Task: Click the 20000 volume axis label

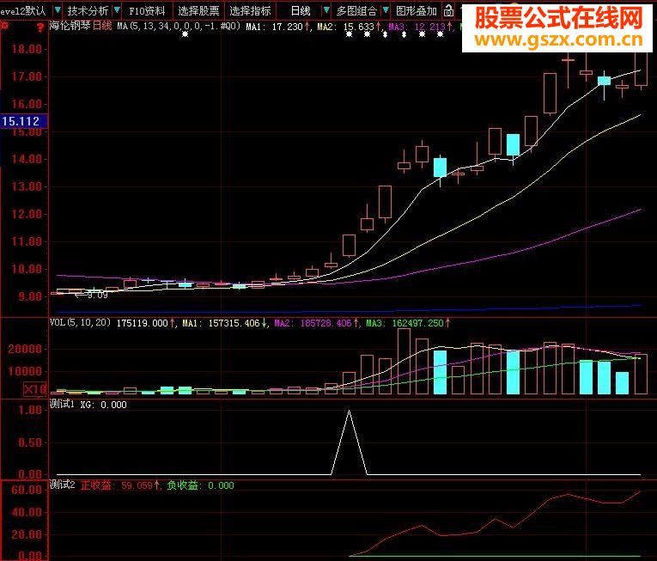Action: 24,349
